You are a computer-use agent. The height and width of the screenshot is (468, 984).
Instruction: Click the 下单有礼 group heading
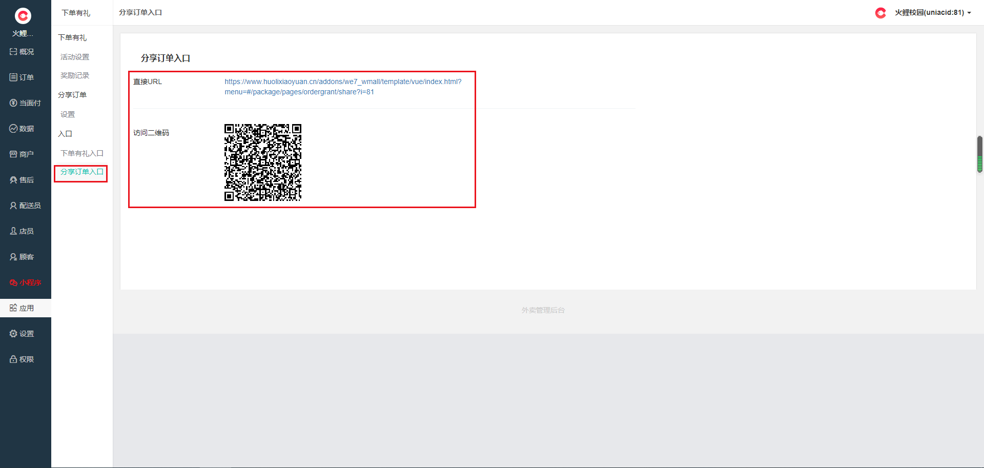point(72,37)
